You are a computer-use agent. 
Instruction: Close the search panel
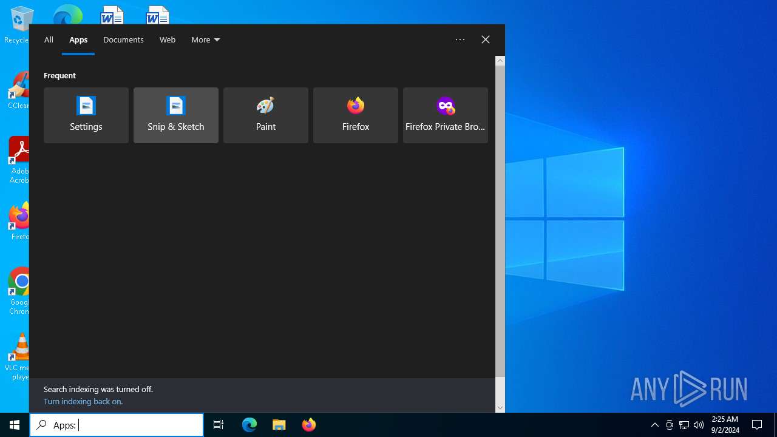click(x=486, y=39)
